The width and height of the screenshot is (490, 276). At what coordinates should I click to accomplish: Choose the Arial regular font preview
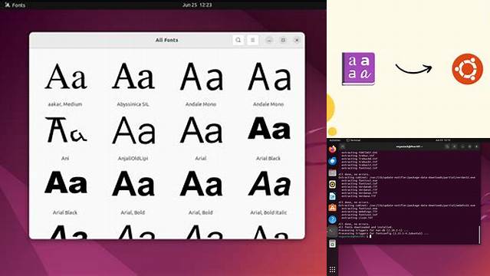201,138
